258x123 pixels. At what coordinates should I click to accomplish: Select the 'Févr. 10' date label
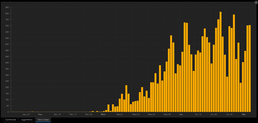tap(57, 115)
